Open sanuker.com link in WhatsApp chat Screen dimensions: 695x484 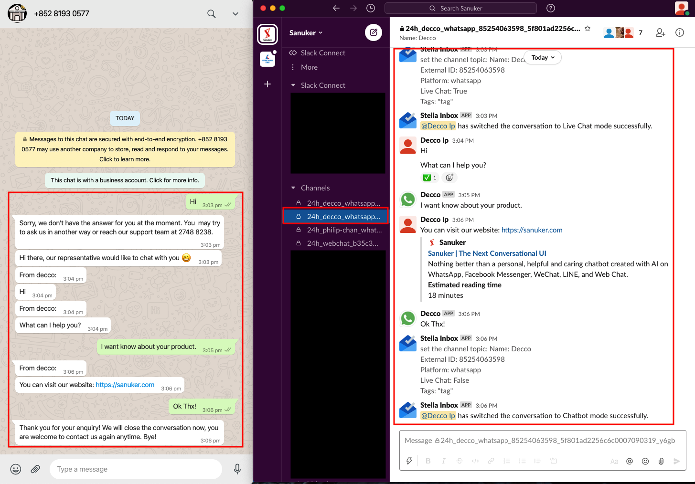pyautogui.click(x=125, y=385)
